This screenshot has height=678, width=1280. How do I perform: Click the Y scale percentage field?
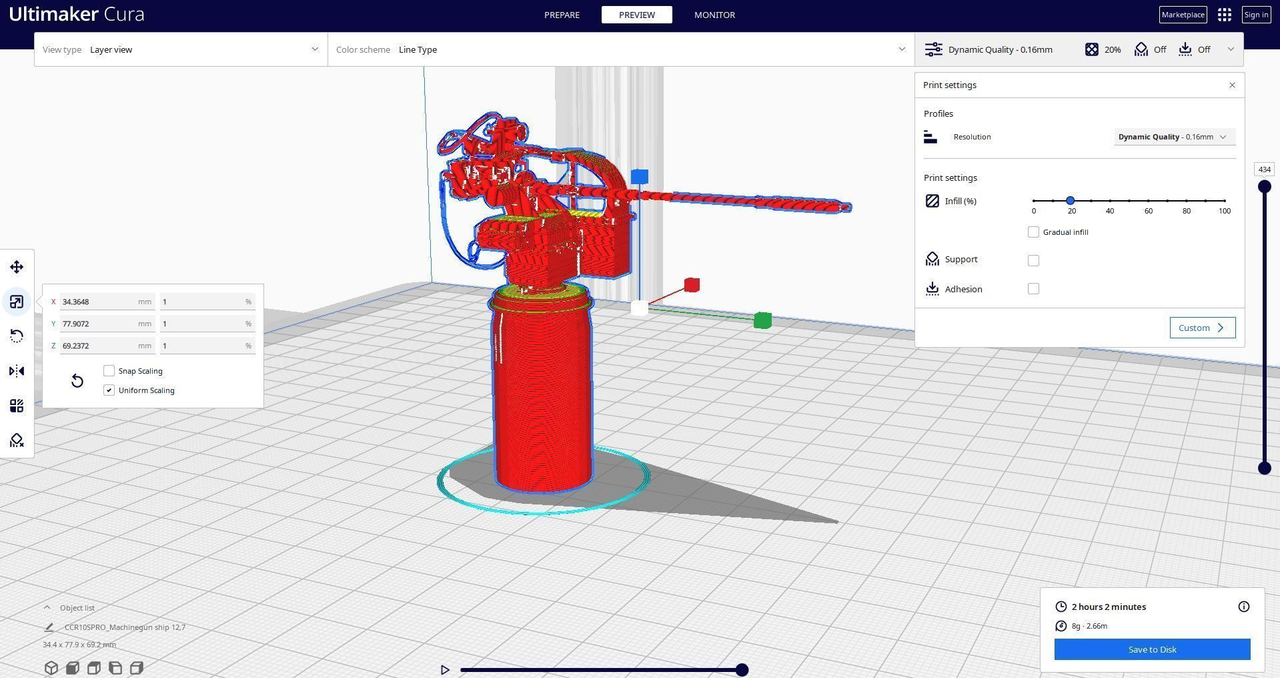point(207,324)
